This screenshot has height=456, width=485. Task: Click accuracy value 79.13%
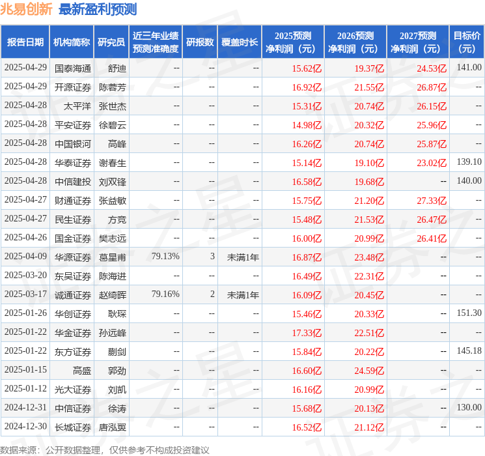tap(165, 256)
